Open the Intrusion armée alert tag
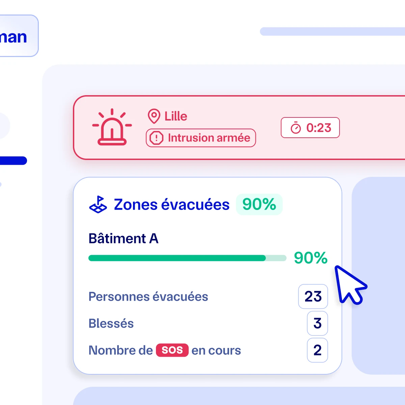 tap(201, 138)
